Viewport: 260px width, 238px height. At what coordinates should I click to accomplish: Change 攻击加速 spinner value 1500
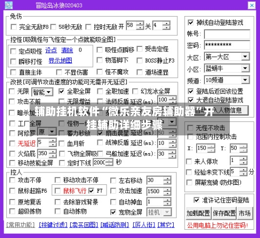pos(167,191)
